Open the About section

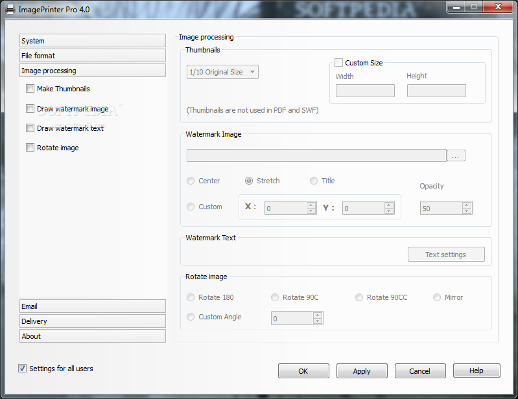tap(93, 336)
